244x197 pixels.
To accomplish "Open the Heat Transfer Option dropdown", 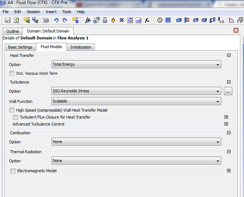I will tap(136, 64).
